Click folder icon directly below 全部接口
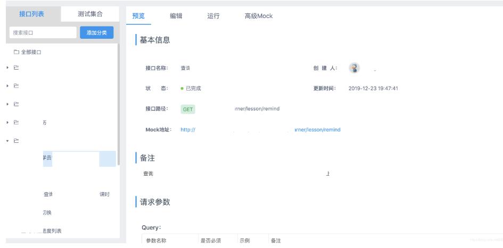This screenshot has width=503, height=248. pyautogui.click(x=16, y=67)
